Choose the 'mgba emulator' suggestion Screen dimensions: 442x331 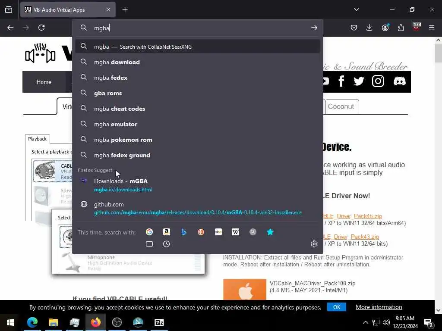(198, 124)
